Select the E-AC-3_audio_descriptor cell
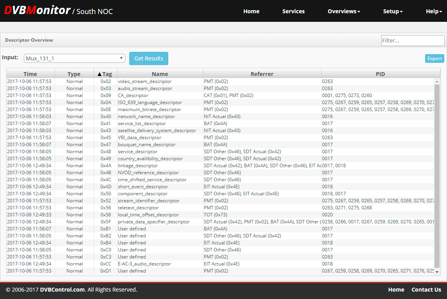 click(144, 264)
